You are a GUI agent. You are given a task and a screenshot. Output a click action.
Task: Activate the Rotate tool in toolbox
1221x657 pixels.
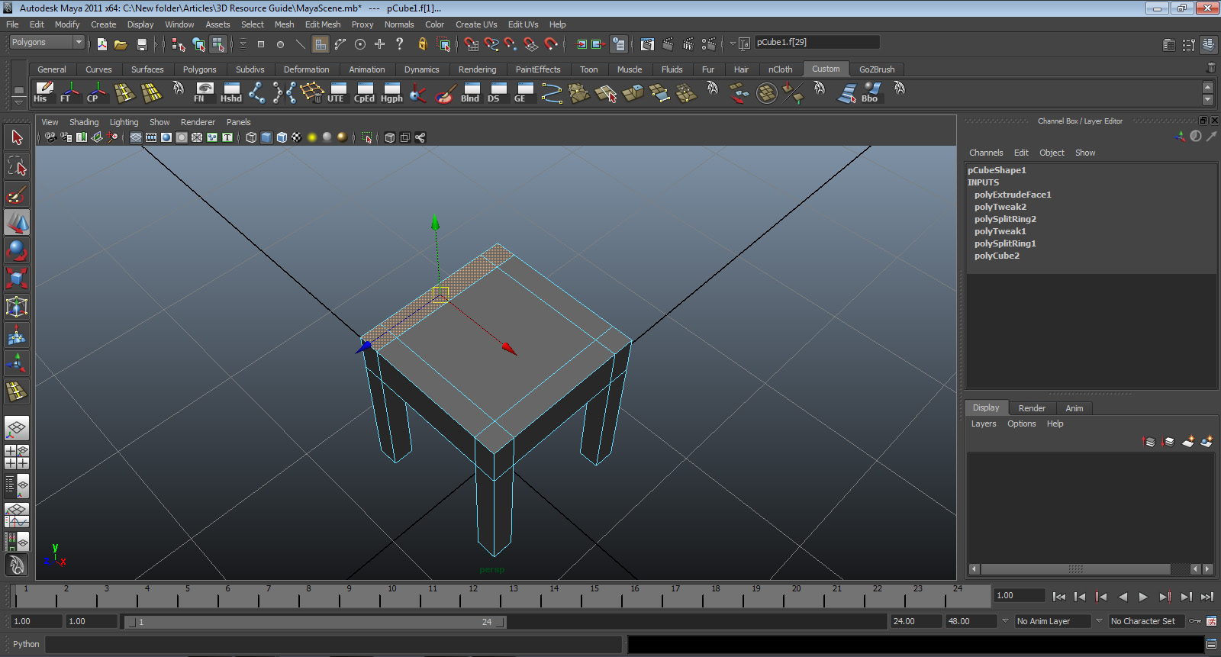17,250
